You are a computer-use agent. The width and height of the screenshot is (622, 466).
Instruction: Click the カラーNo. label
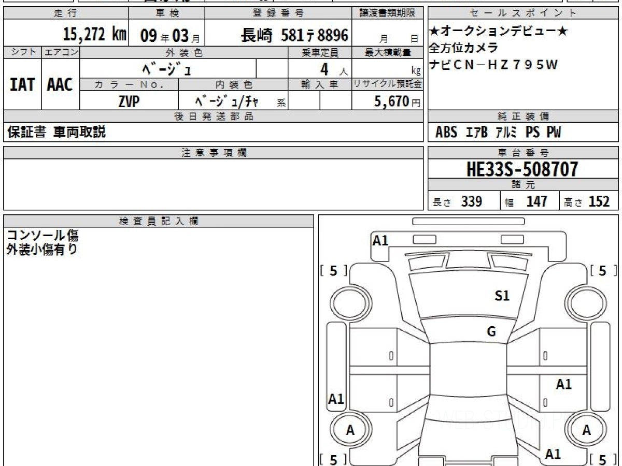[129, 84]
